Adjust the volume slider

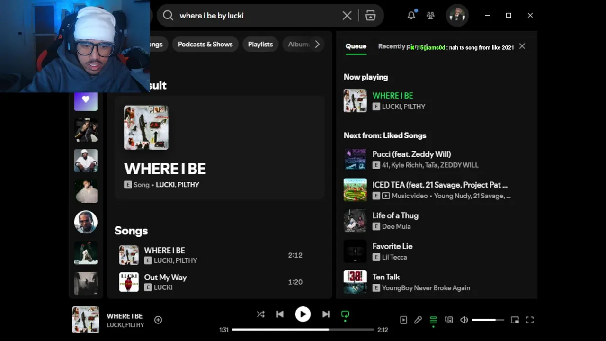click(488, 320)
